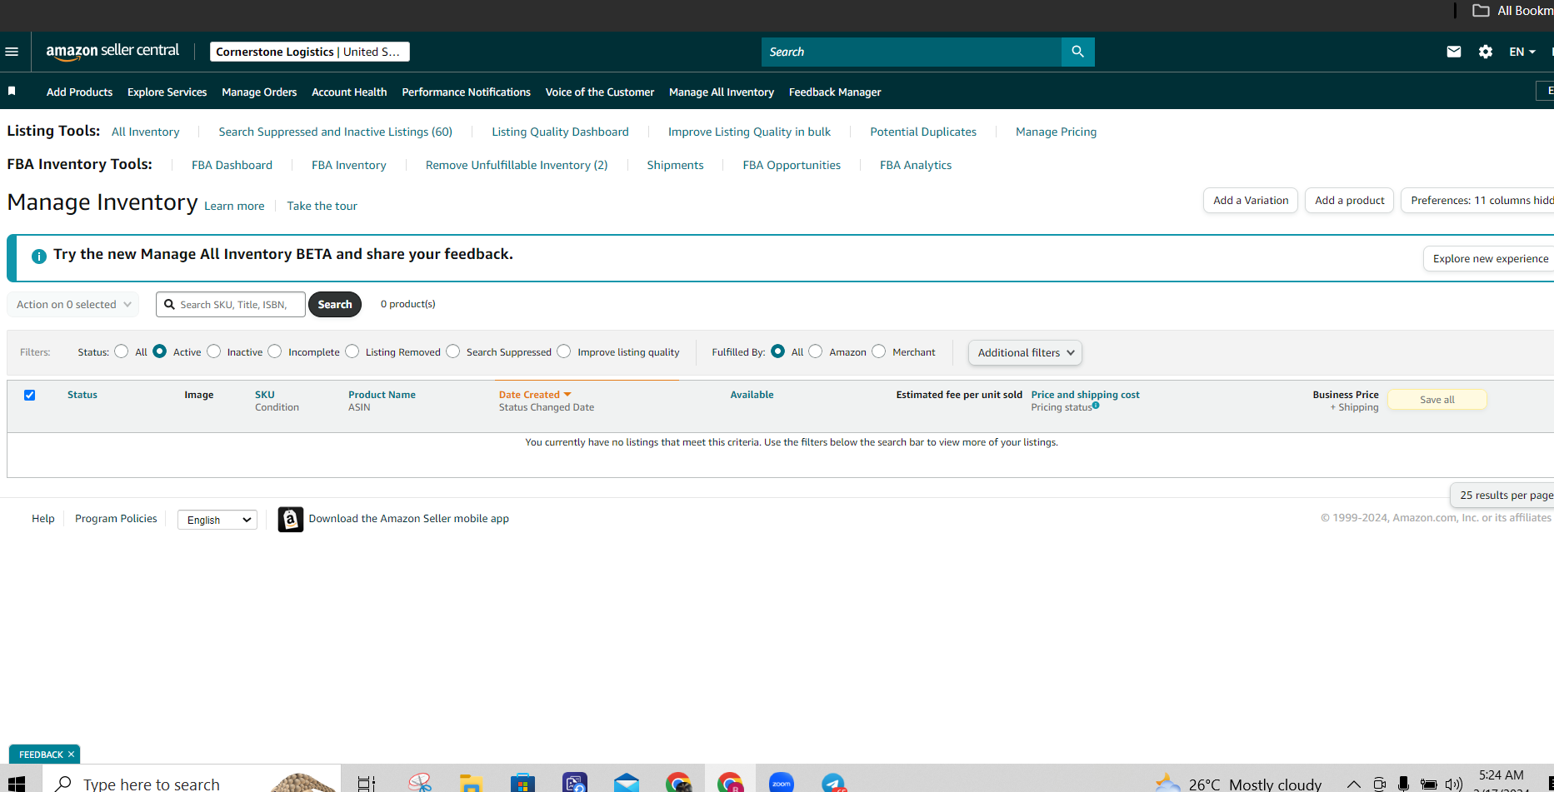Select Active status radio button
The height and width of the screenshot is (792, 1554).
point(160,351)
